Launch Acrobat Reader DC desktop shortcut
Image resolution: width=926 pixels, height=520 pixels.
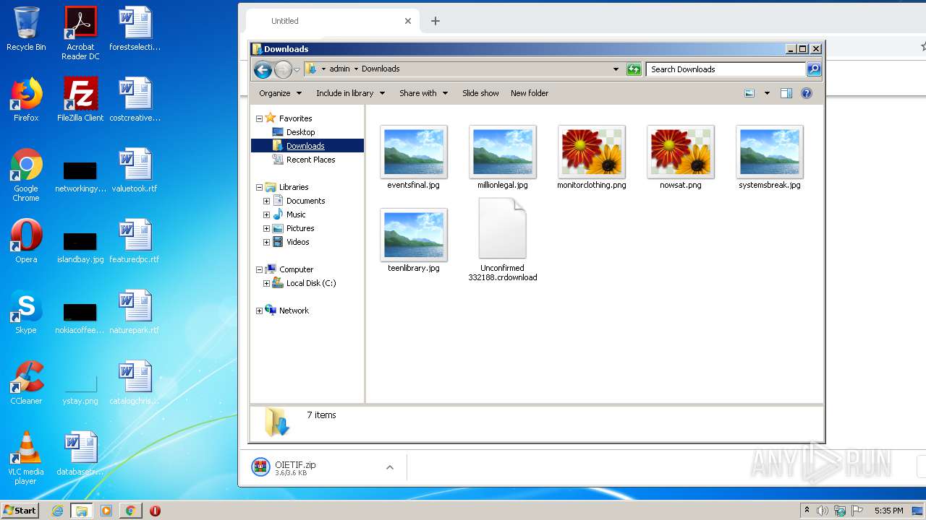pos(80,33)
